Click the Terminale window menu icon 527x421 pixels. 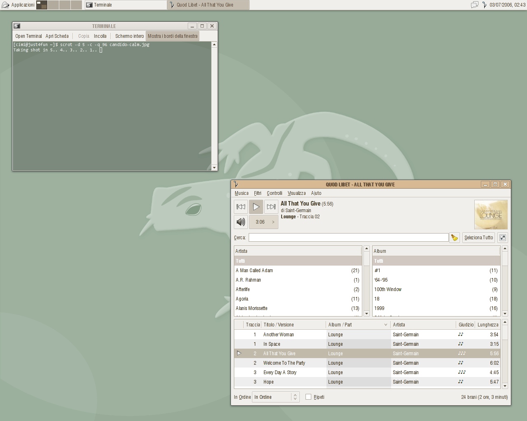coord(17,26)
